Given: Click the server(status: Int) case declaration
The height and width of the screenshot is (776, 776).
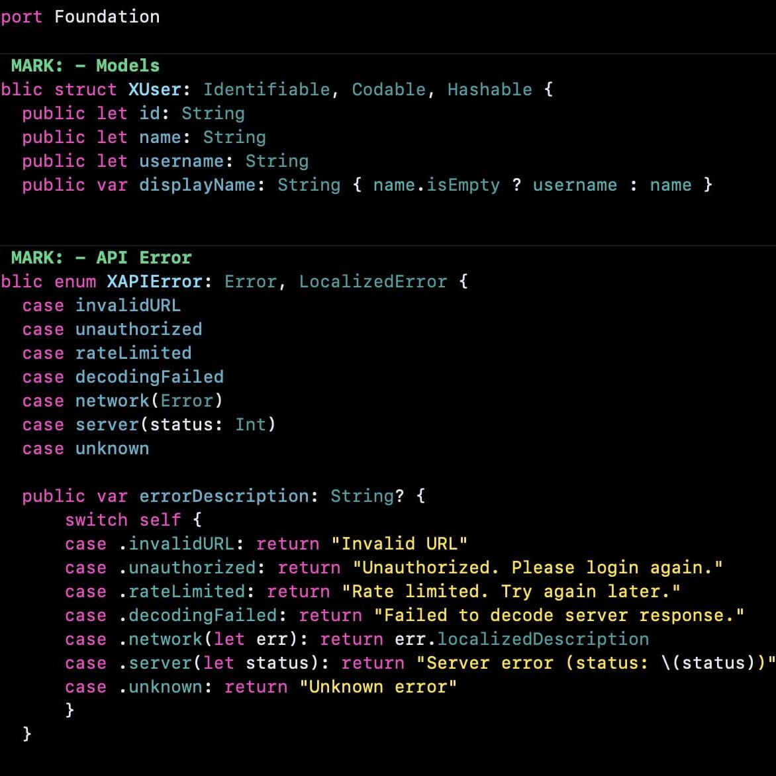Looking at the screenshot, I should [x=175, y=424].
